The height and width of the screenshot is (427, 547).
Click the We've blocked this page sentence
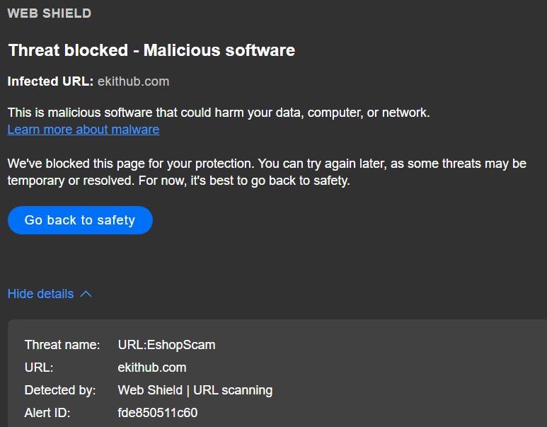[267, 164]
